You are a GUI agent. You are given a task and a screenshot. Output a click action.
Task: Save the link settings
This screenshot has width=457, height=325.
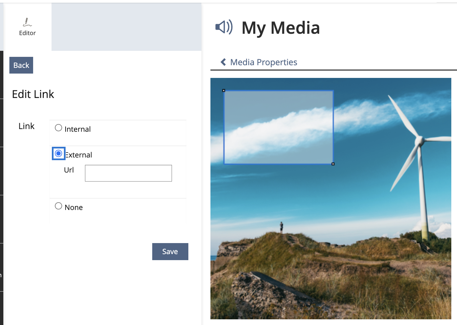(170, 251)
